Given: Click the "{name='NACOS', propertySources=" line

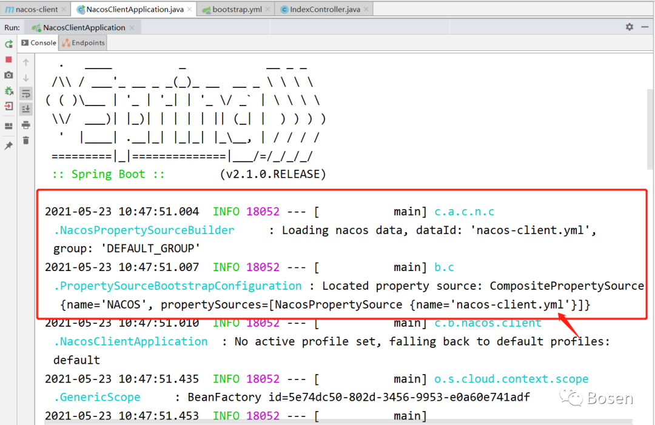Looking at the screenshot, I should click(x=326, y=305).
